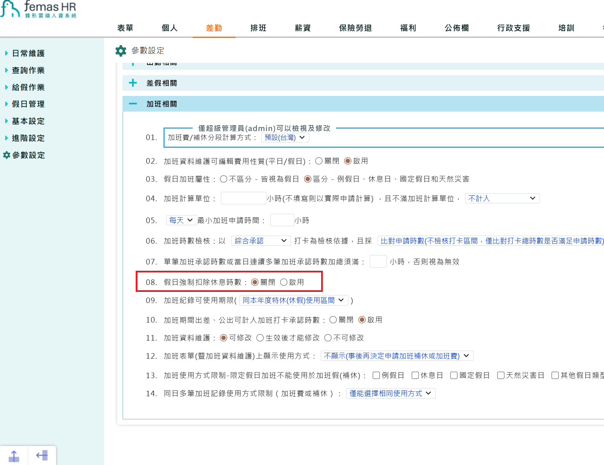604x465 pixels.
Task: Click the Femas HR logo
Action: tap(38, 9)
